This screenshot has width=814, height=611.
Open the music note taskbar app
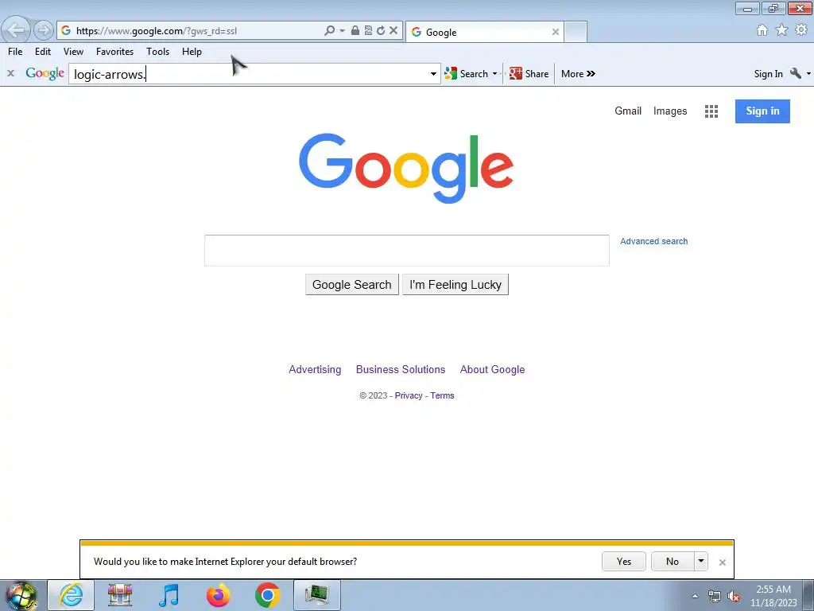169,595
